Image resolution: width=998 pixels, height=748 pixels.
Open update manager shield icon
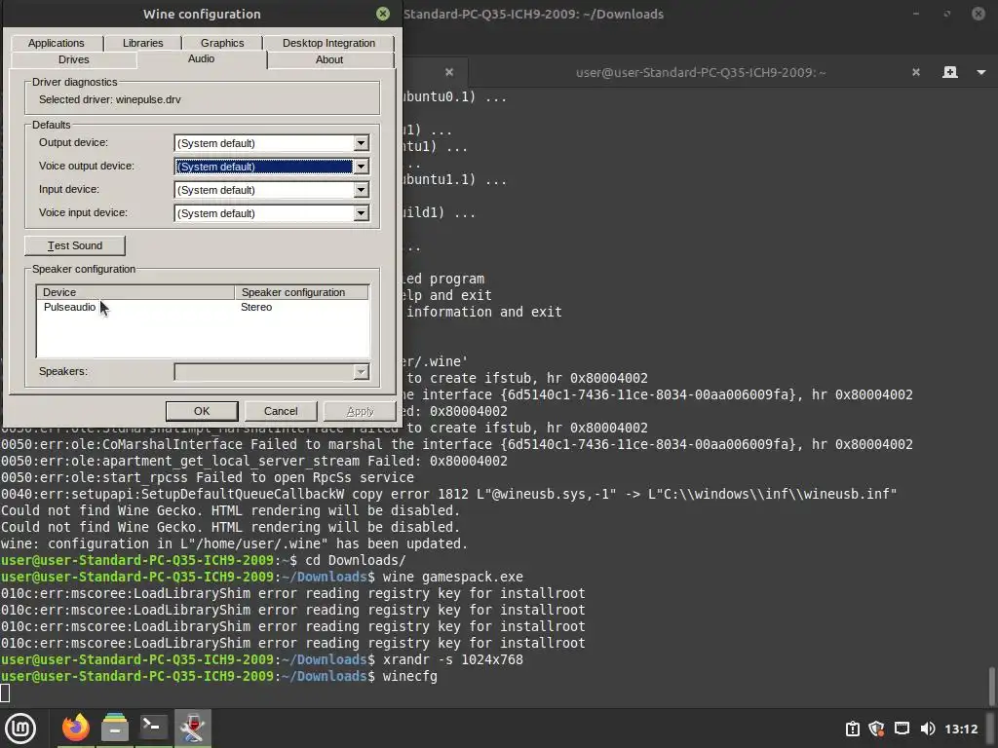point(876,729)
